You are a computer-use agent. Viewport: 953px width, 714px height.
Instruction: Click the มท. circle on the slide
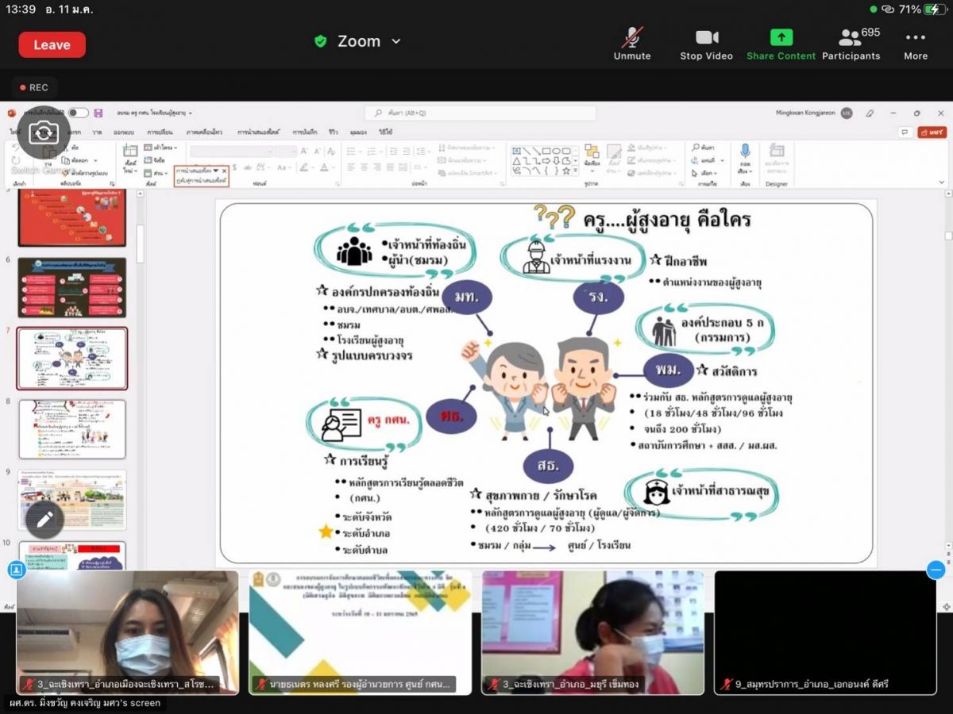pos(467,297)
